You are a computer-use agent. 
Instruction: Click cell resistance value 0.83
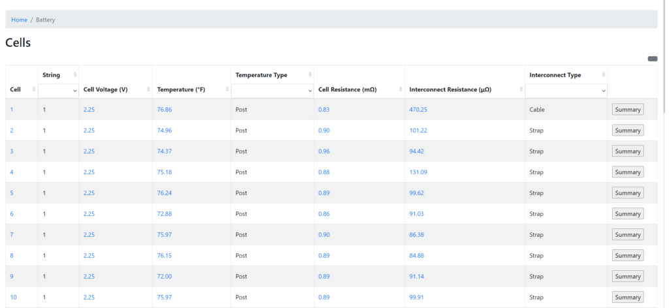pyautogui.click(x=324, y=110)
